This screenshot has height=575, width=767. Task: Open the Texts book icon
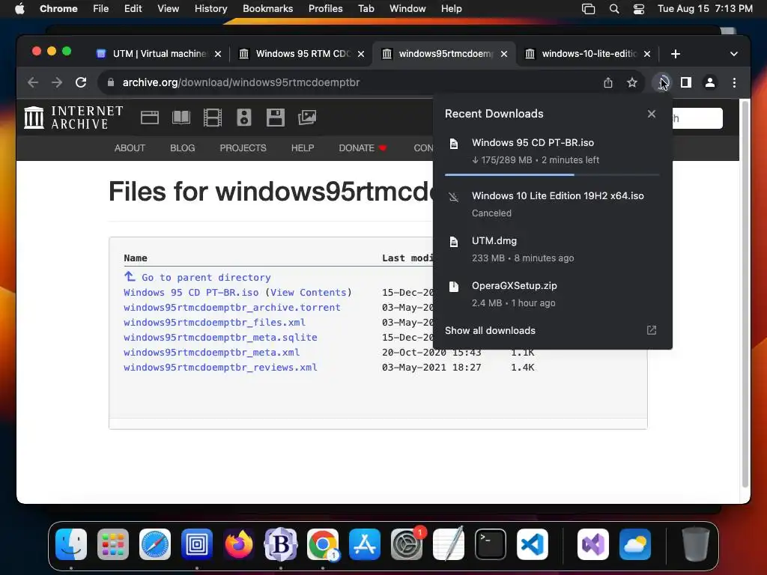pos(181,118)
